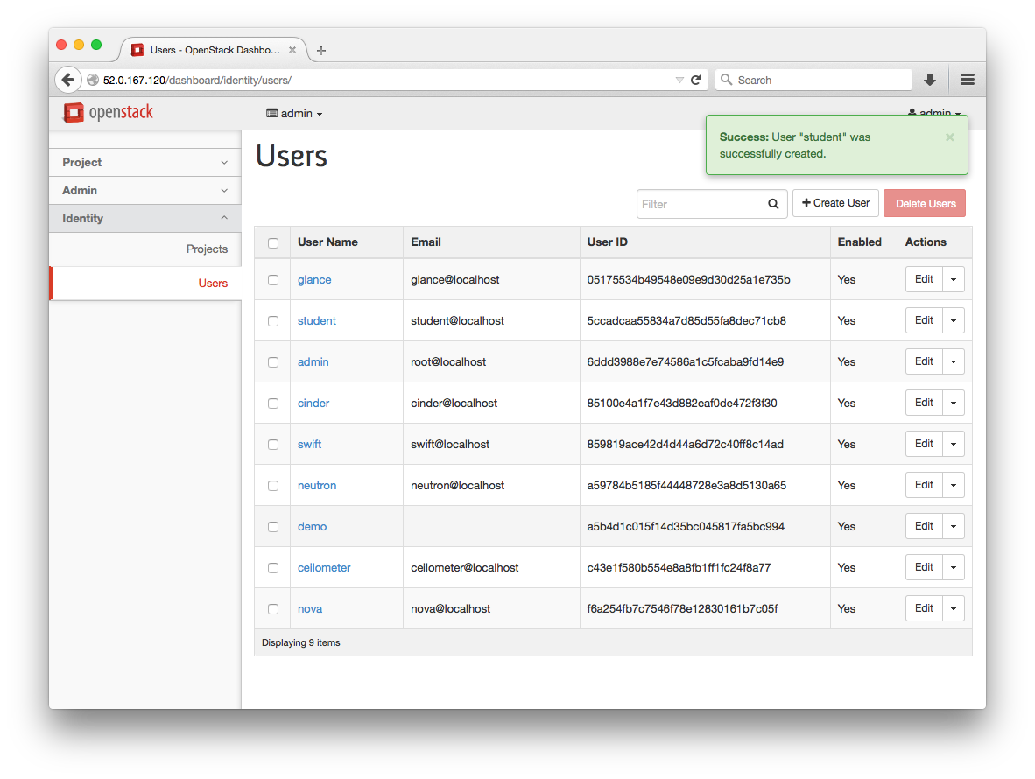Check the checkbox for the nova user
Screen dimensions: 1035x779
tap(273, 608)
